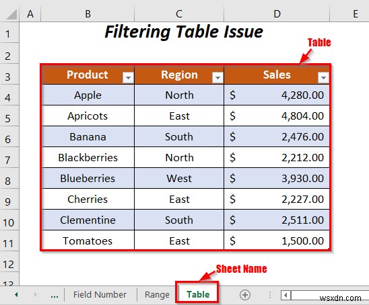Select the active Table sheet tab

click(198, 294)
